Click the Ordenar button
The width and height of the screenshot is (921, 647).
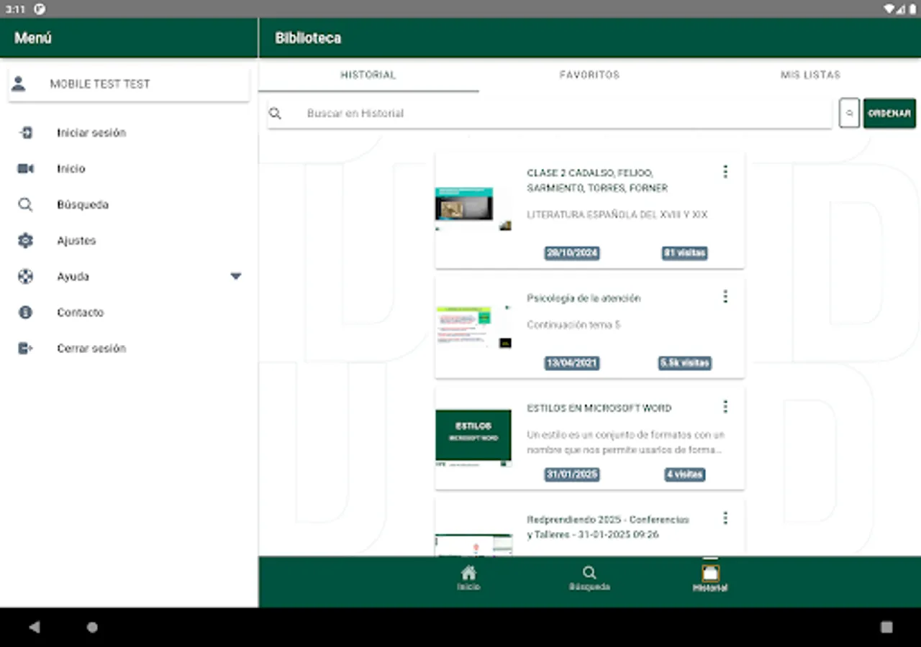point(889,114)
